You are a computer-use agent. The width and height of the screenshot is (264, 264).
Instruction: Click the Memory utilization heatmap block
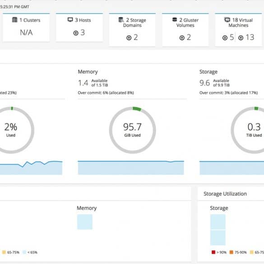click(x=85, y=222)
